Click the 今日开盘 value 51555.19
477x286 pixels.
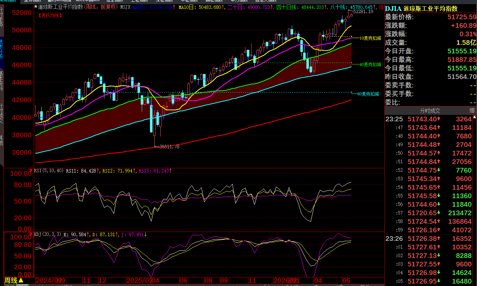(462, 51)
